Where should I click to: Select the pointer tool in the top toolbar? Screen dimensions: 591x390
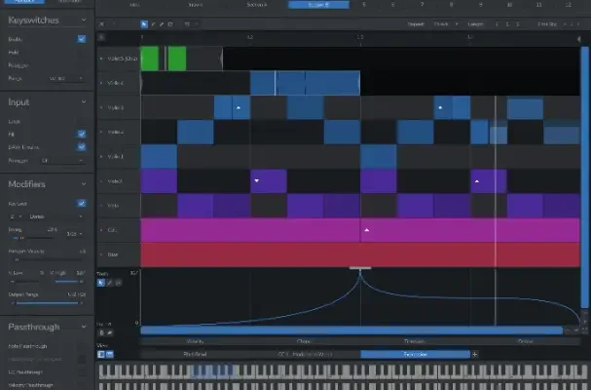[x=144, y=22]
